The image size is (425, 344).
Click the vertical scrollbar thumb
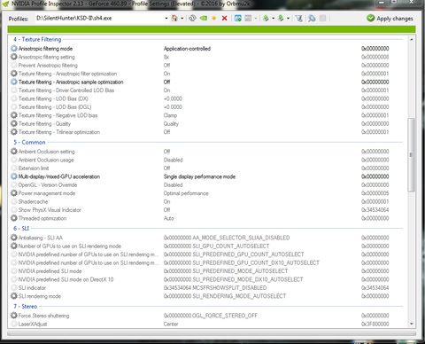411,155
